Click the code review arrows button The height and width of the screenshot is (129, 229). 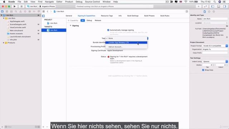[x=205, y=6]
